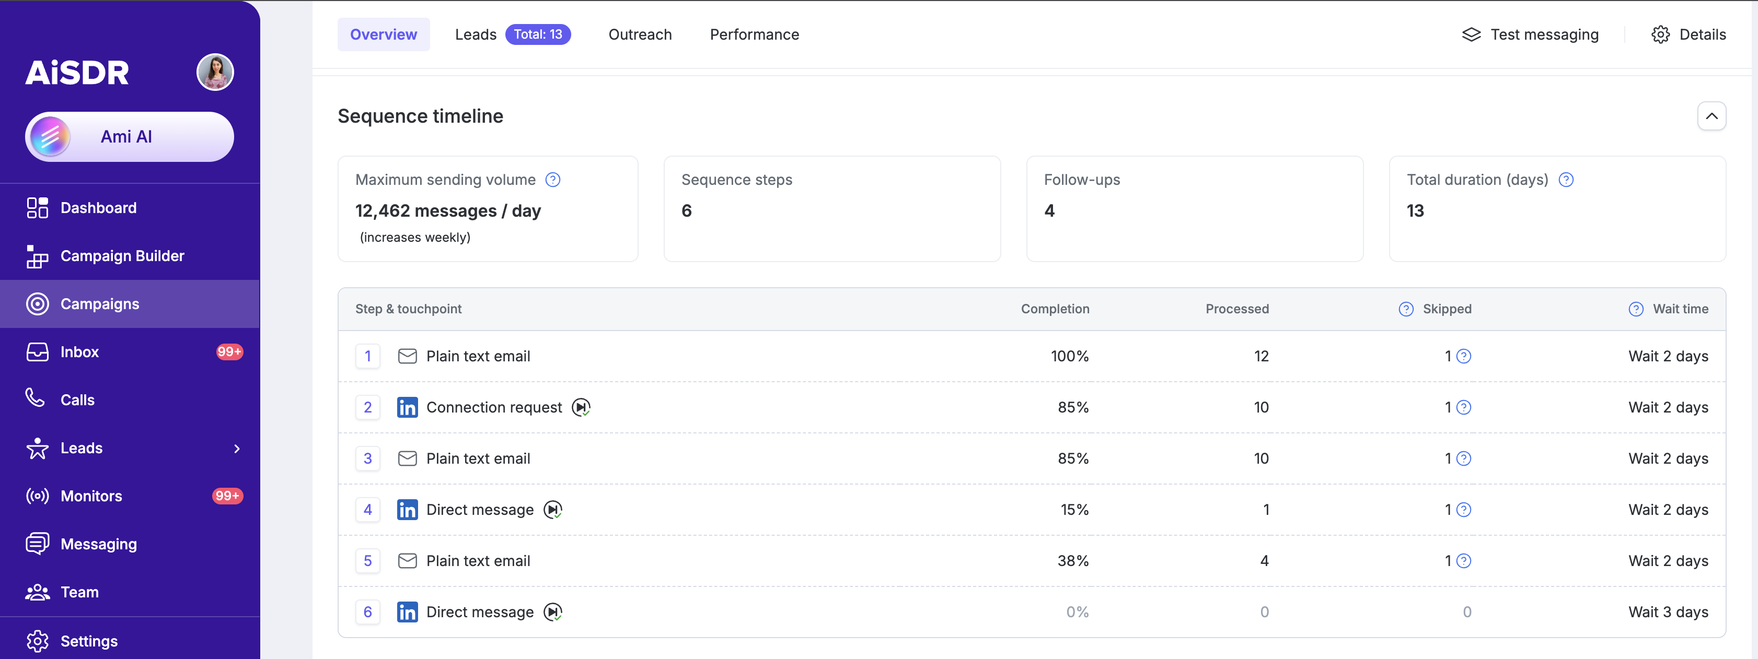Open the Team page
The height and width of the screenshot is (659, 1758).
(130, 592)
